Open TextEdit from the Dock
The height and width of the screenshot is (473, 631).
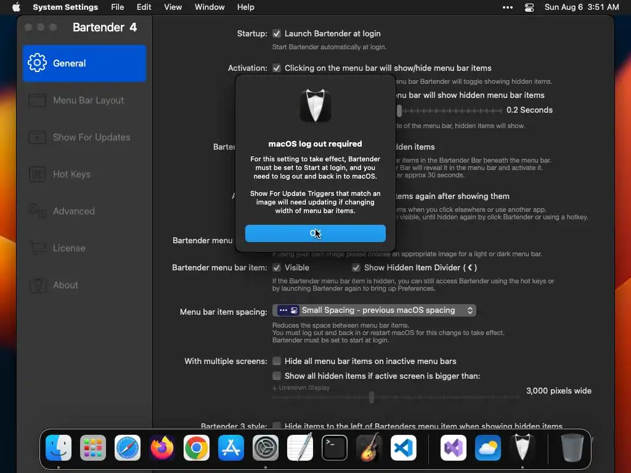[300, 448]
